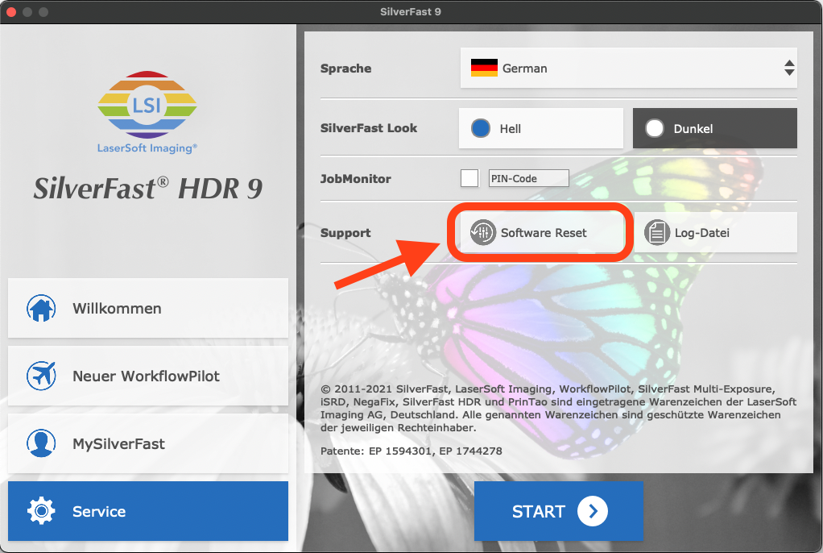This screenshot has width=823, height=553.
Task: Click the Software Reset button
Action: tap(540, 232)
